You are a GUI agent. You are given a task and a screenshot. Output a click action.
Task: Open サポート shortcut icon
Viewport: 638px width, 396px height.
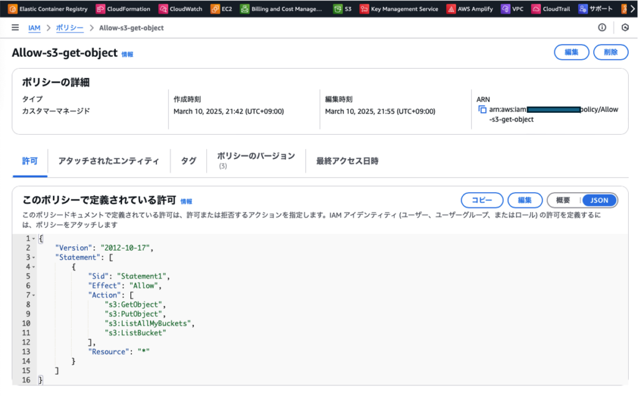[x=583, y=9]
